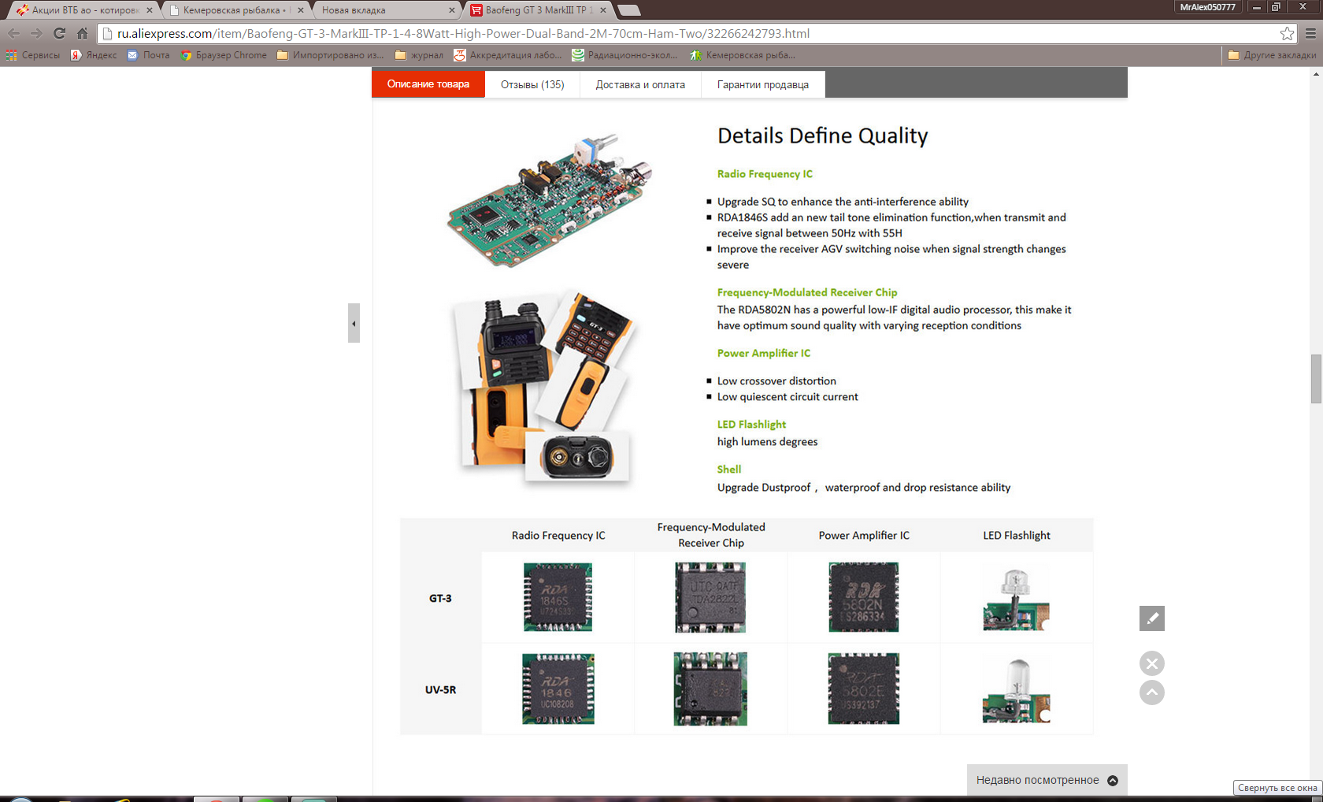Reload the page with the refresh icon
Viewport: 1323px width, 802px height.
(59, 33)
